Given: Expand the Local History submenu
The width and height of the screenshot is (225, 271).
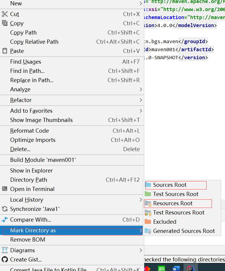Looking at the screenshot, I should coord(141,200).
